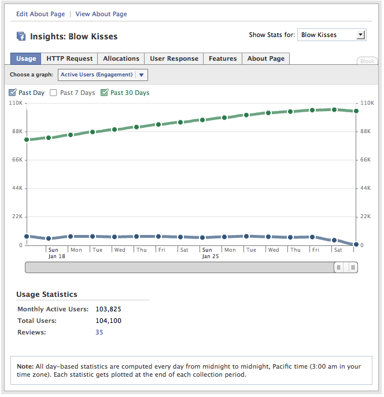The height and width of the screenshot is (397, 384).
Task: Open the Show Stats for dropdown arrow
Action: click(360, 35)
